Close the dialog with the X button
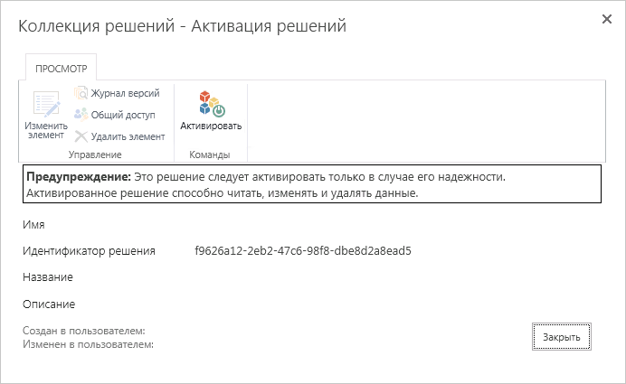 click(606, 19)
